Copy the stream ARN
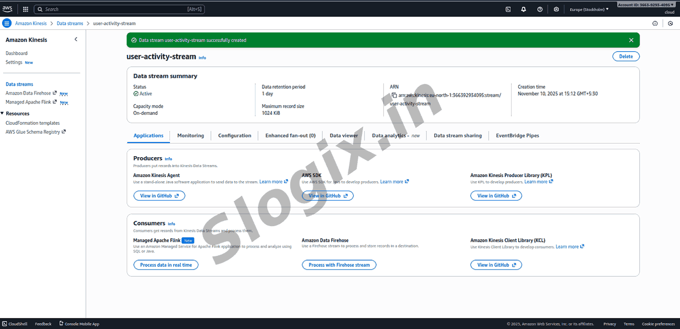Image resolution: width=680 pixels, height=329 pixels. [x=394, y=96]
